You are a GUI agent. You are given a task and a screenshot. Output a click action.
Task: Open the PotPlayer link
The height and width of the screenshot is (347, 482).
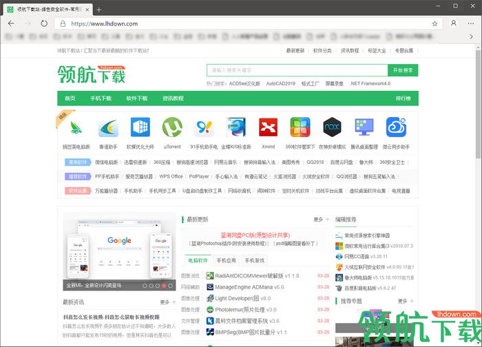[199, 176]
